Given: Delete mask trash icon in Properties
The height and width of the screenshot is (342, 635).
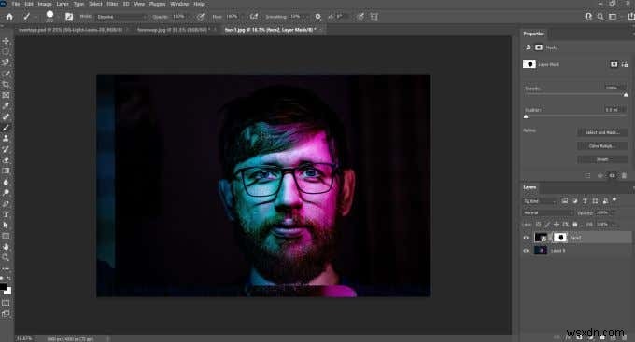Looking at the screenshot, I should click(x=624, y=175).
